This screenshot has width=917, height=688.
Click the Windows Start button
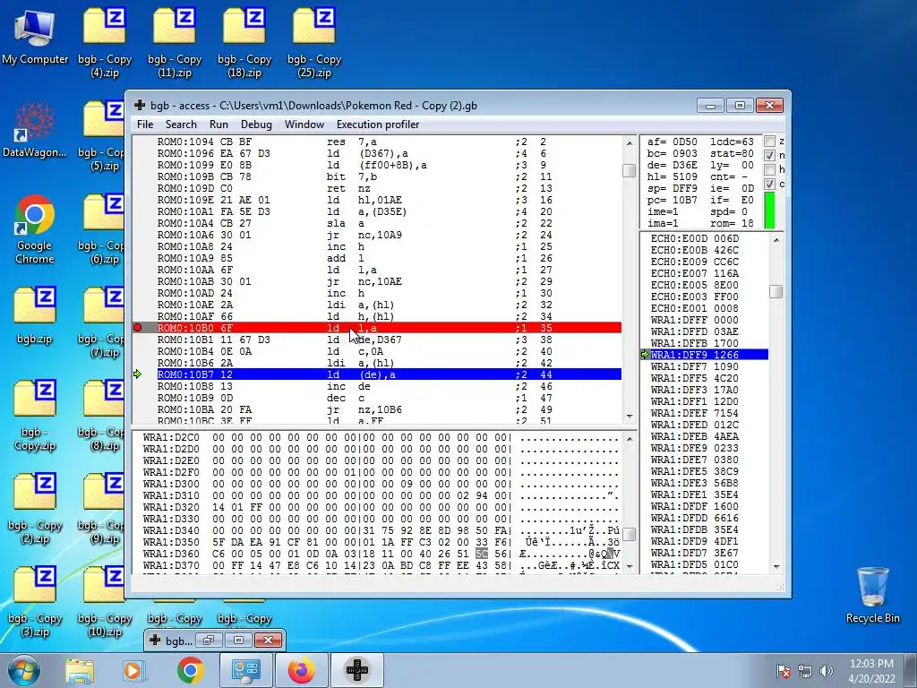(x=23, y=670)
